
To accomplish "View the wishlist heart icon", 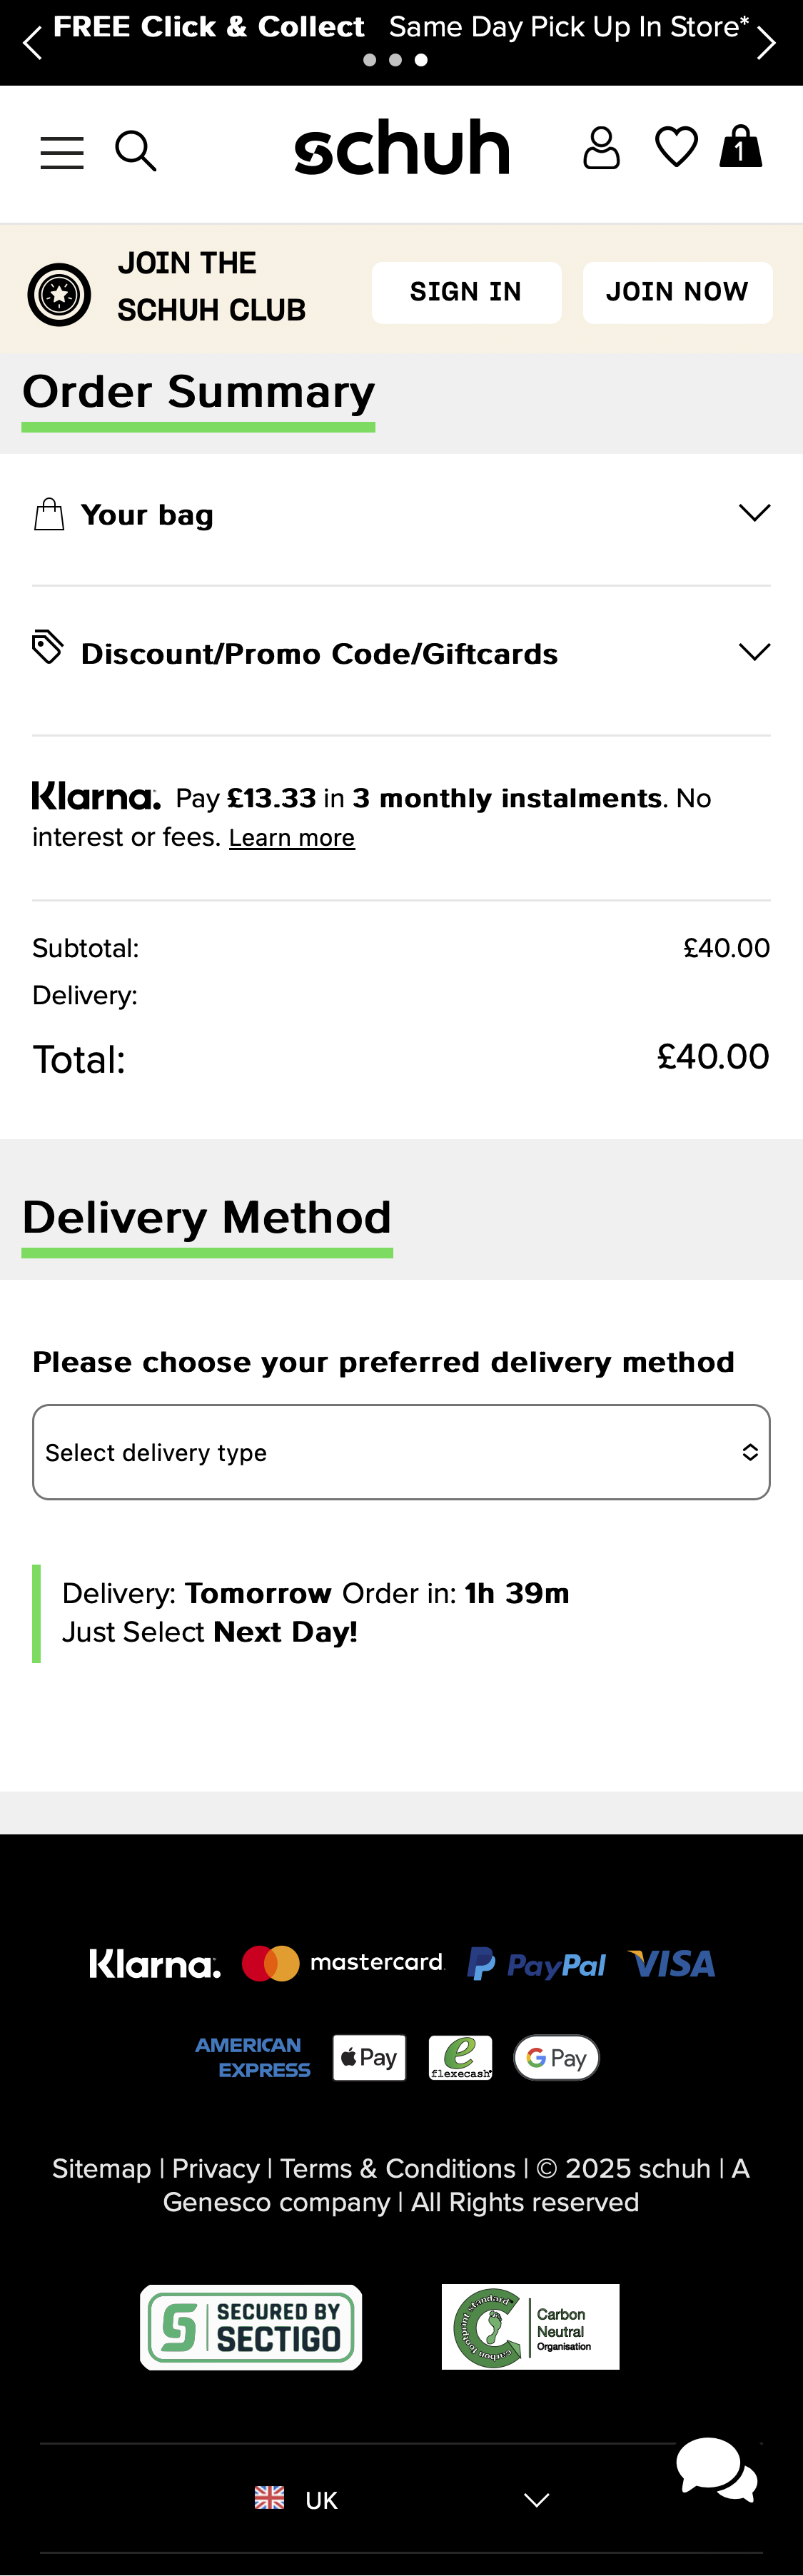I will coord(676,148).
